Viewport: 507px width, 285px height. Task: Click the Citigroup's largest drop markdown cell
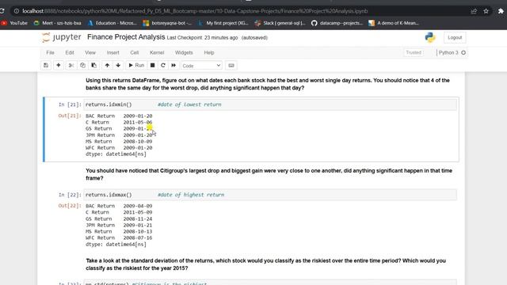269,174
